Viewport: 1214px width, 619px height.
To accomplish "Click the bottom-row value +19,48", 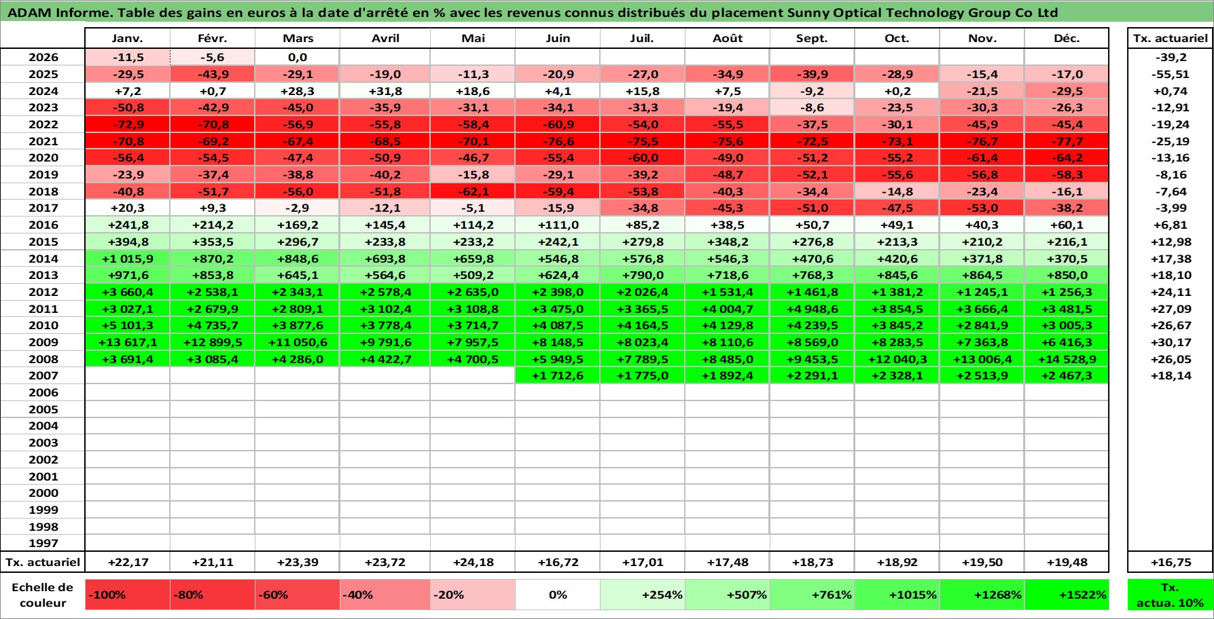I will tap(1067, 562).
